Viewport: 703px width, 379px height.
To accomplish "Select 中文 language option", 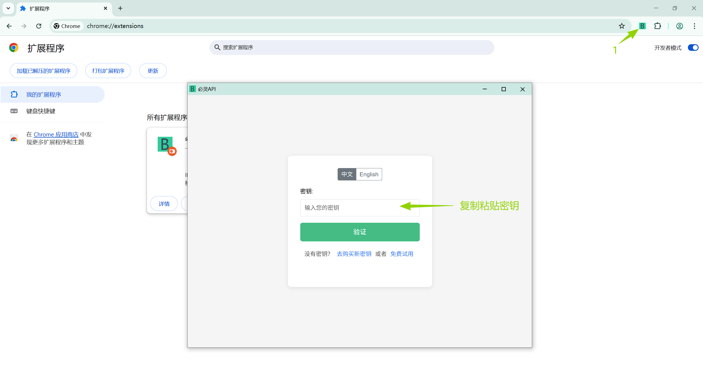I will coord(347,174).
